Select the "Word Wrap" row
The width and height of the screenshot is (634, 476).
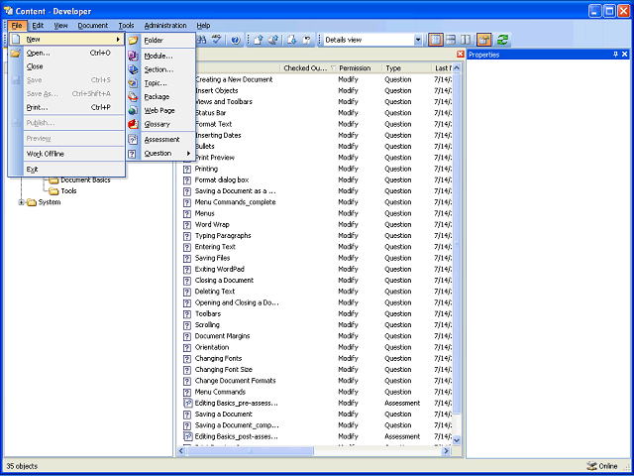click(x=317, y=225)
